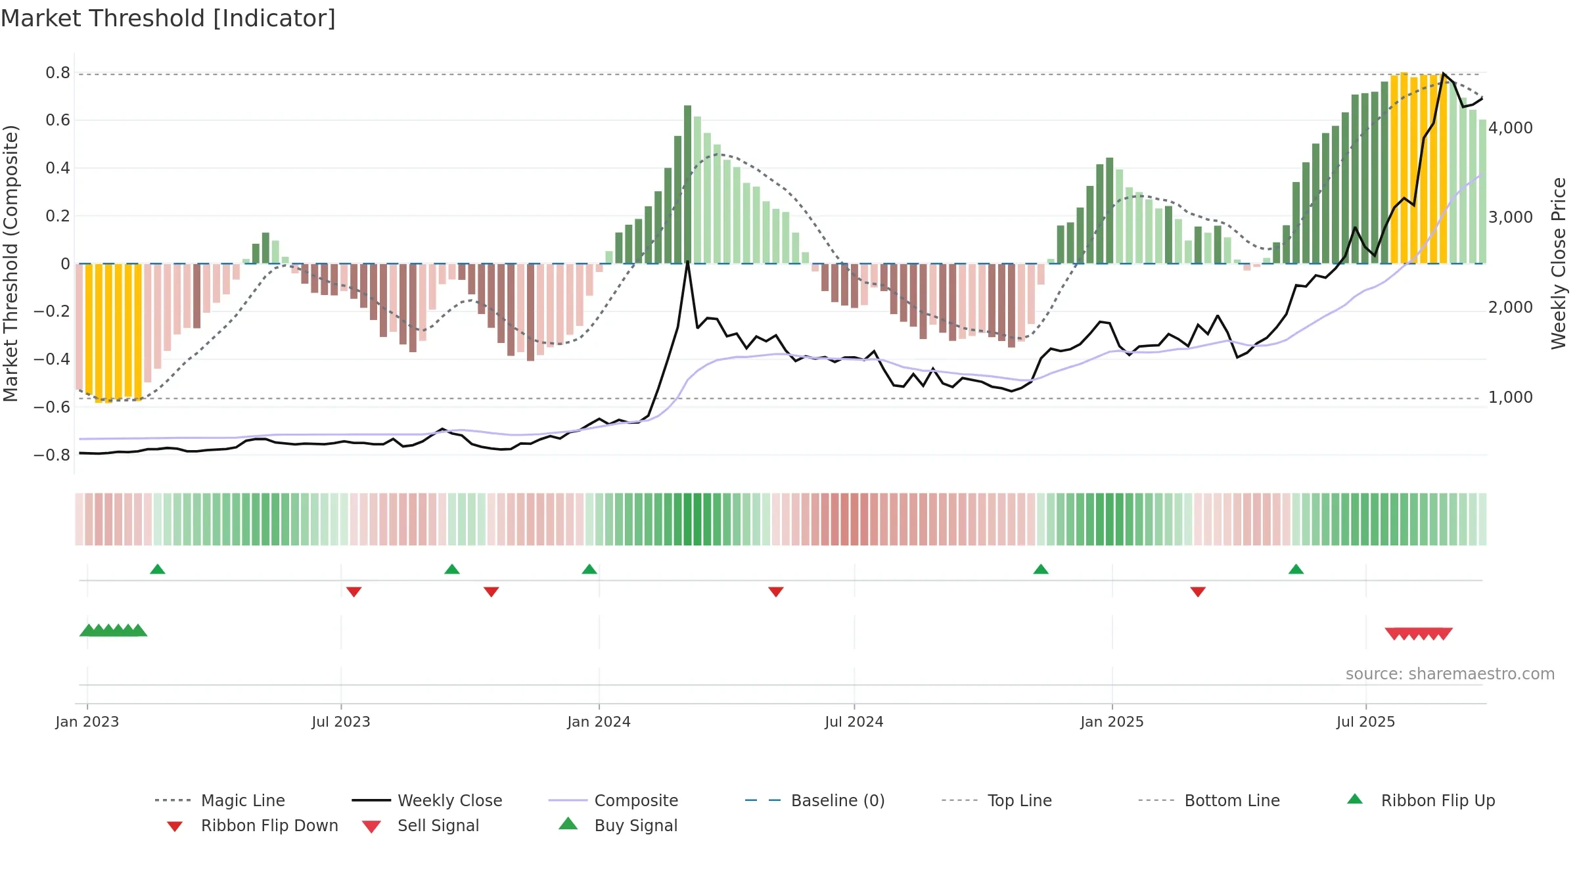Click the 3,000 price axis label
The width and height of the screenshot is (1577, 887).
[1511, 217]
